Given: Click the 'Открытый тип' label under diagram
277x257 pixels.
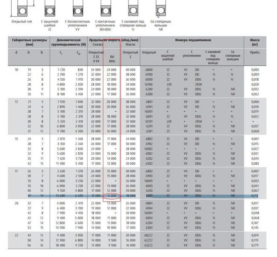Looking at the screenshot, I should (22, 21).
